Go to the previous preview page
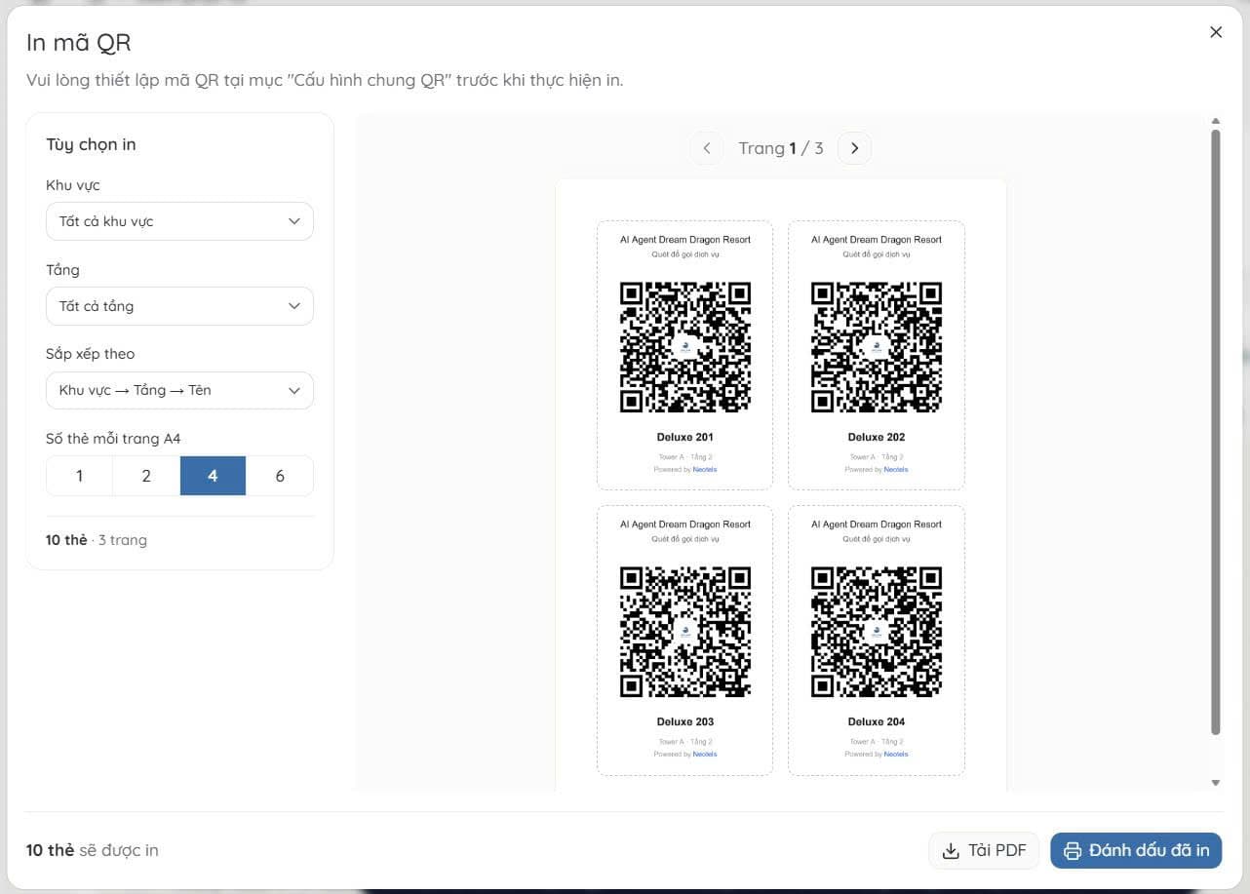The height and width of the screenshot is (894, 1250). [x=706, y=148]
